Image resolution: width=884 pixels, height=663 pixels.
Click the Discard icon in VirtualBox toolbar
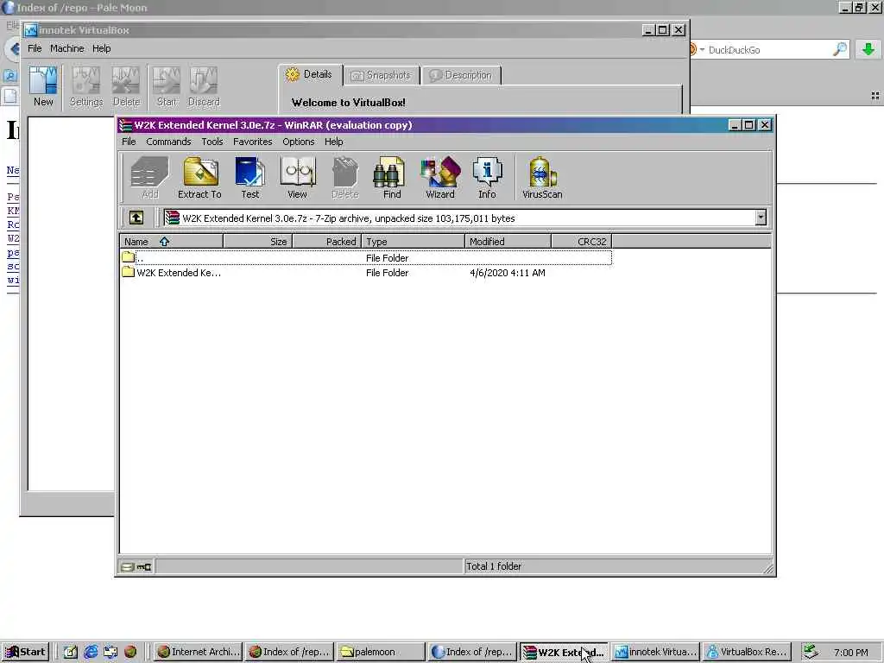tap(204, 86)
